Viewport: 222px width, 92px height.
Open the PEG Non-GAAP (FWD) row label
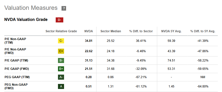(x=16, y=86)
